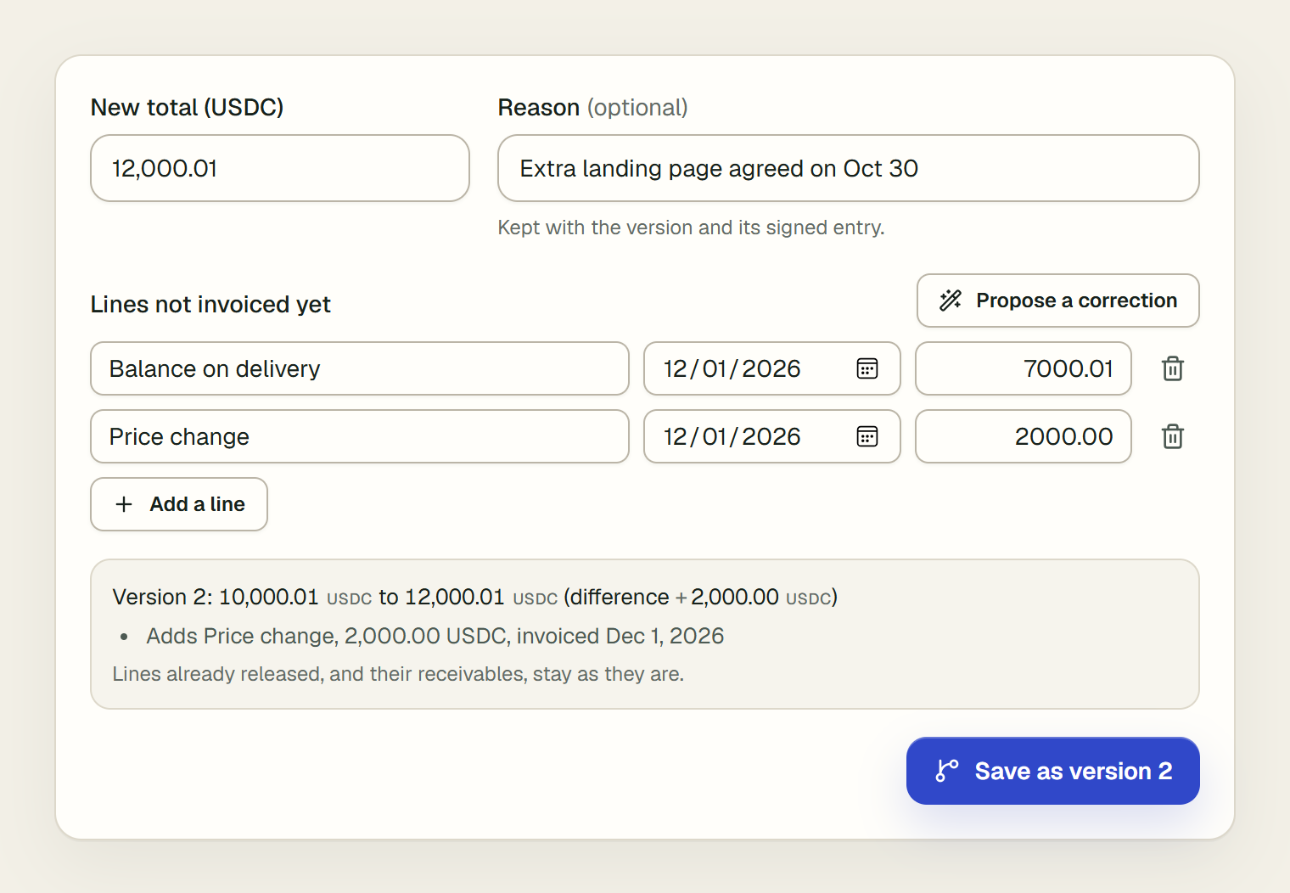Edit the Reason field text
The height and width of the screenshot is (893, 1290).
click(848, 168)
